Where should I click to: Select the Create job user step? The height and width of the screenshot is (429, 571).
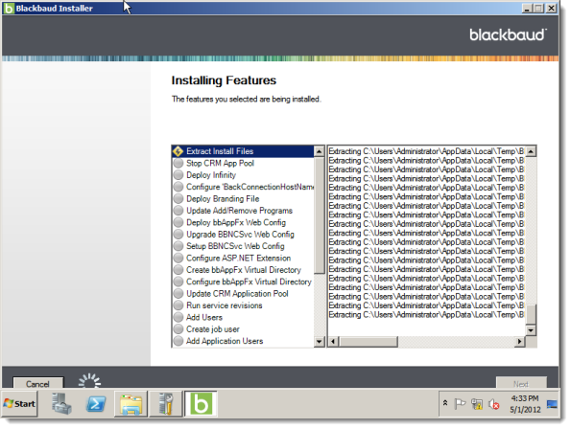point(213,329)
